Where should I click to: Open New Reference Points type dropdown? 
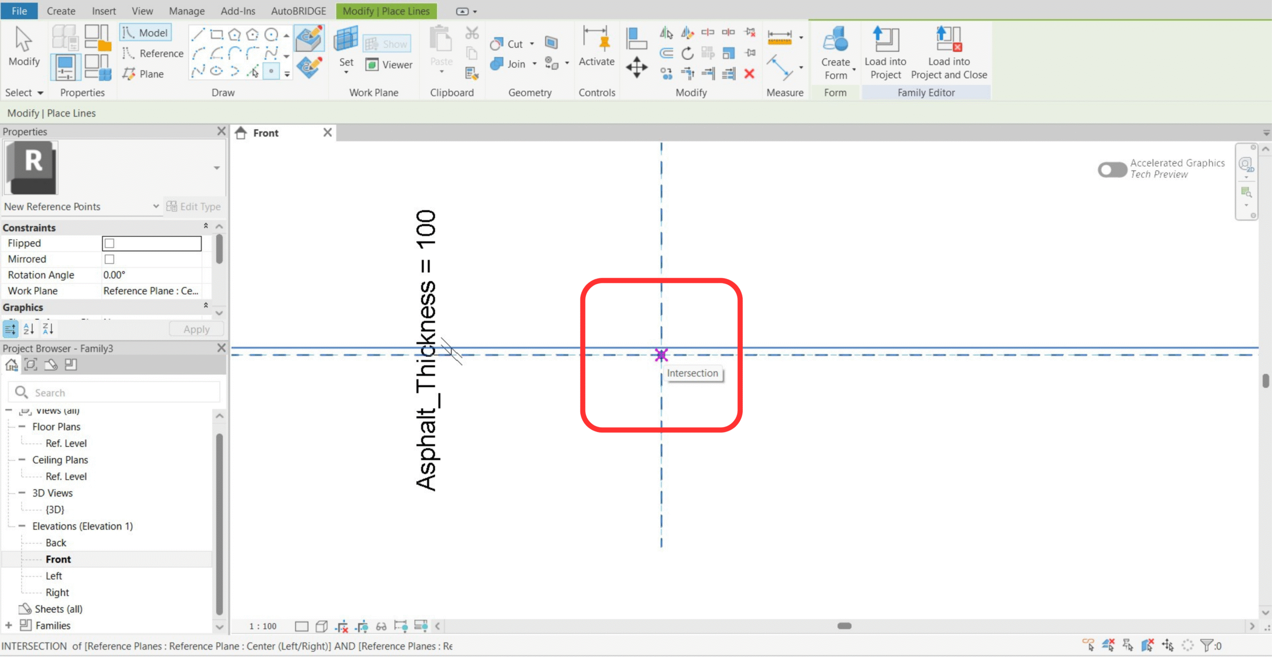click(156, 206)
